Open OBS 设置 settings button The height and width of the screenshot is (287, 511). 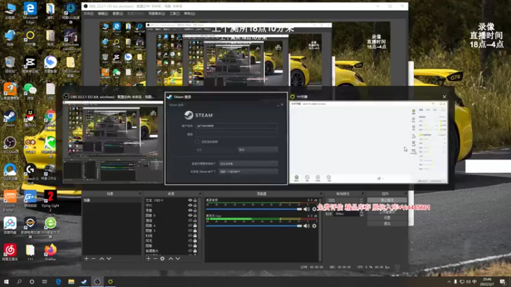click(387, 217)
